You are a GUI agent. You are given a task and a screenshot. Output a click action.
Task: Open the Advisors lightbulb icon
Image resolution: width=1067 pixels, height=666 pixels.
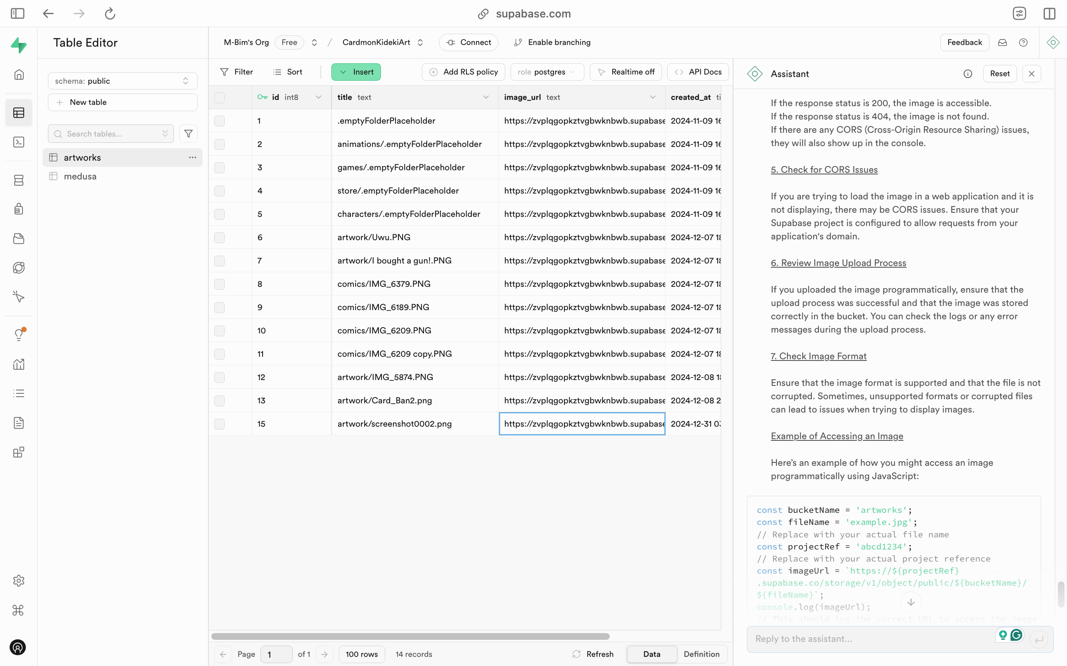pos(18,334)
